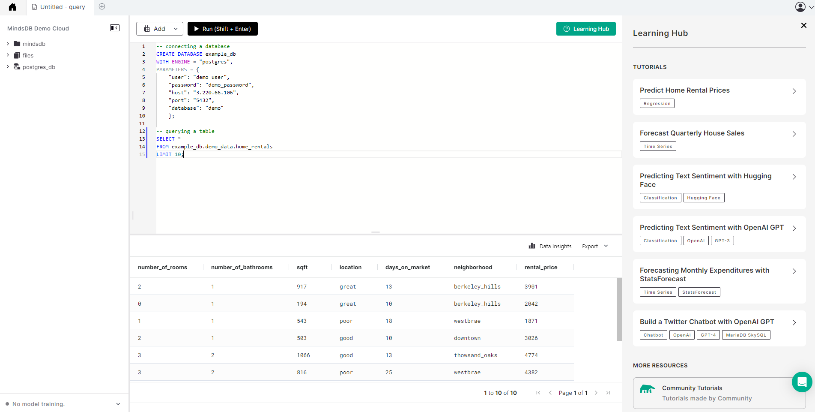Sort by rental_price column
This screenshot has width=815, height=412.
(x=541, y=267)
